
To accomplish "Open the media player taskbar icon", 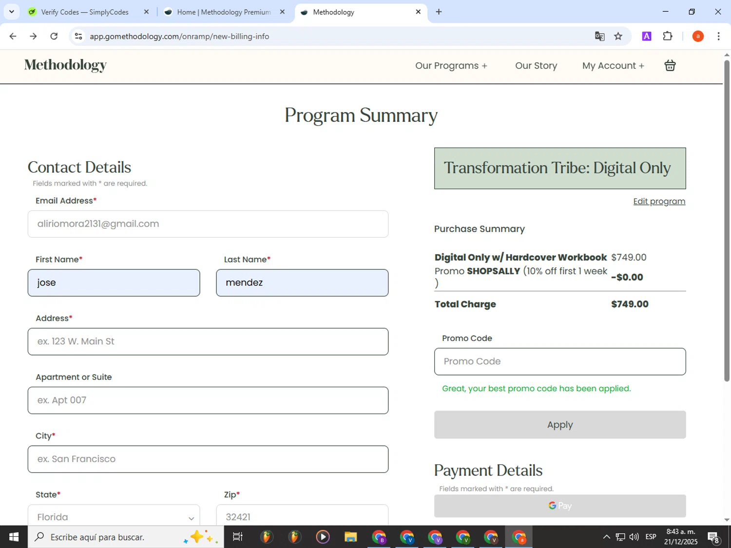I will pos(323,537).
